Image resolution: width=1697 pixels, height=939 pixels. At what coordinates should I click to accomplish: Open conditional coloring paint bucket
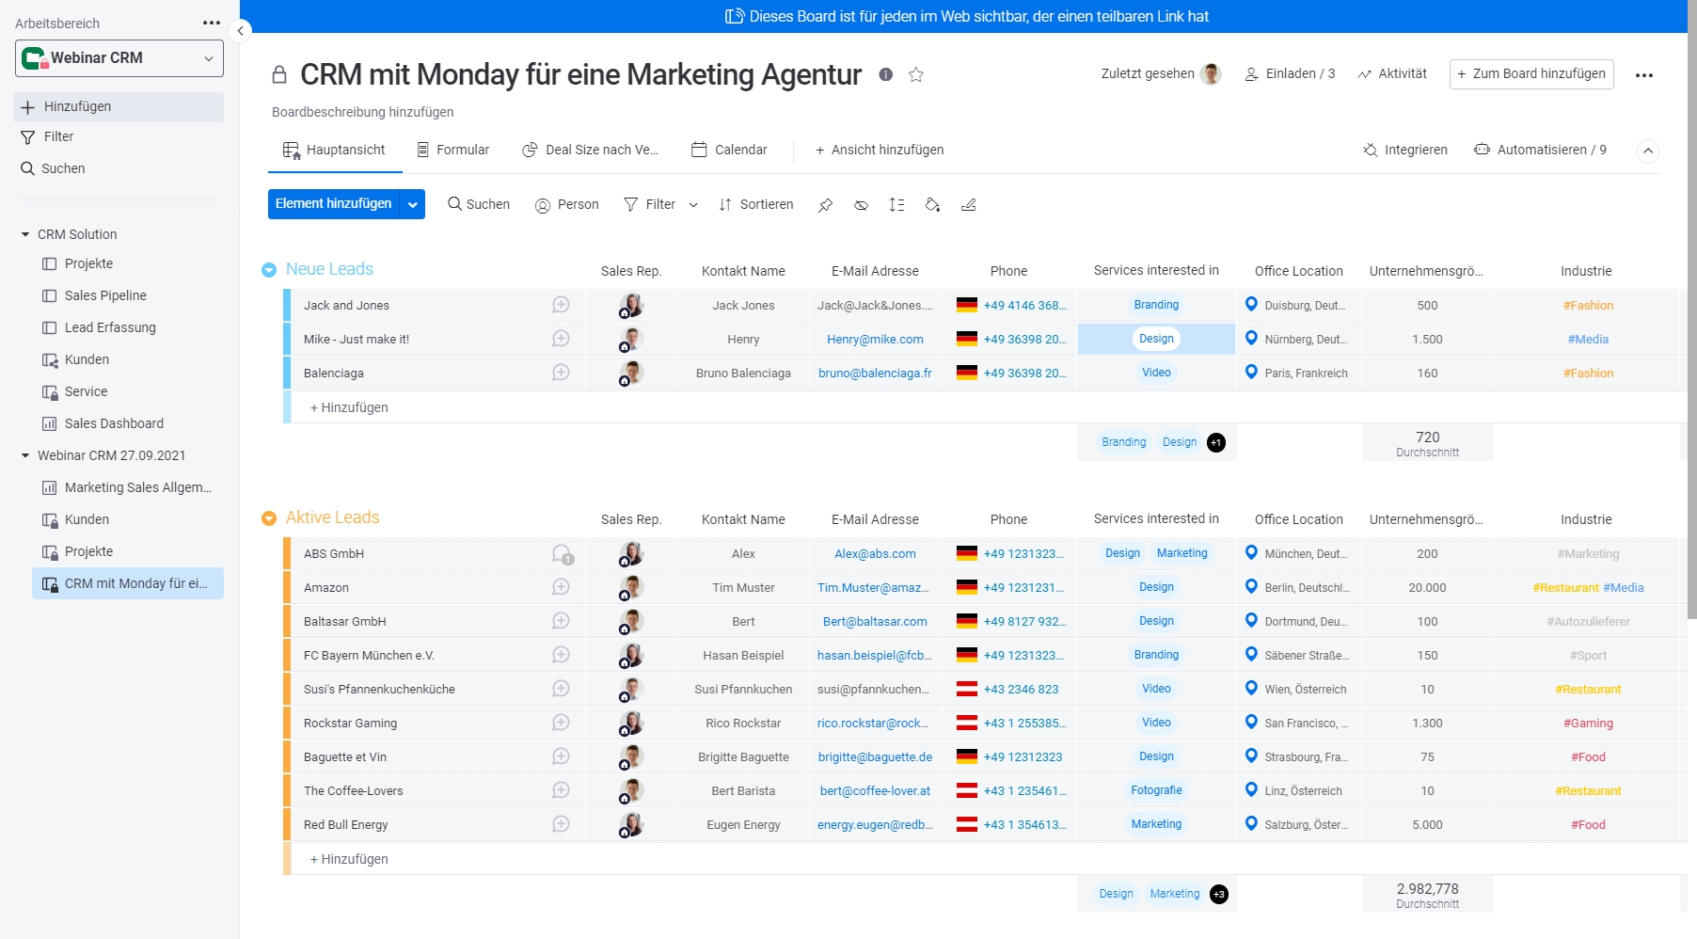932,205
